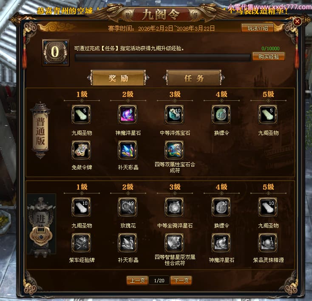Go to next page with 下一页
The image size is (312, 301).
point(181,281)
